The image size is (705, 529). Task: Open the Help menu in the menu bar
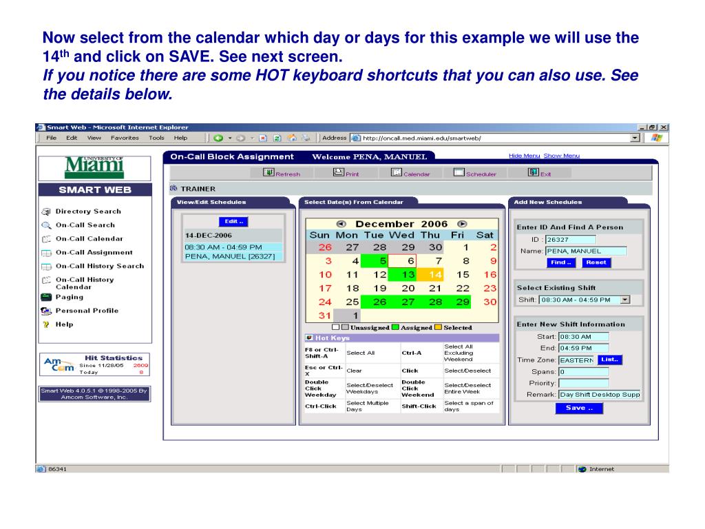click(181, 138)
